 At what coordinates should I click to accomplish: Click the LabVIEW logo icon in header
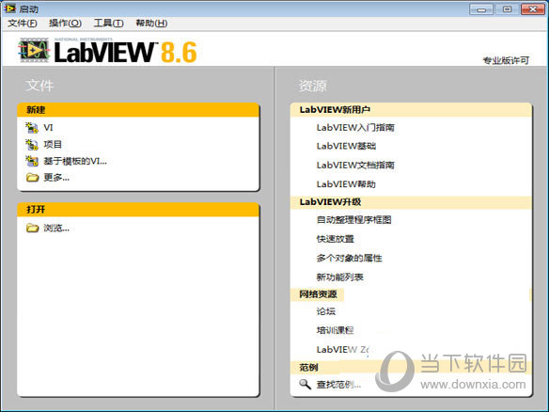tap(34, 51)
